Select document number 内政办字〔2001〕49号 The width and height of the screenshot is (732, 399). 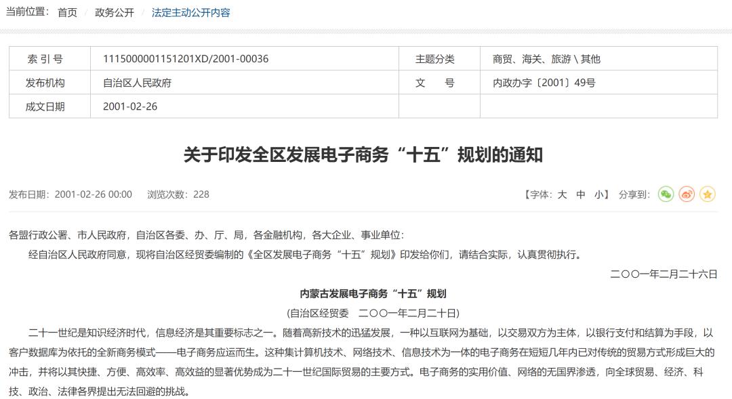coord(544,83)
